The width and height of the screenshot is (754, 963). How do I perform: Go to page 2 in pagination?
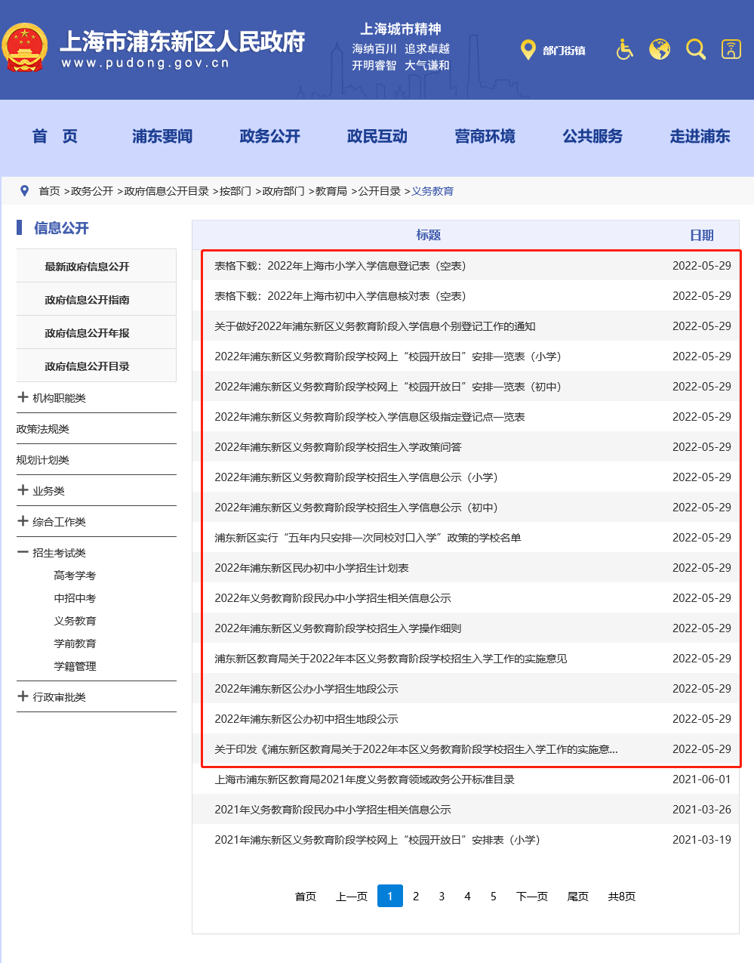[415, 896]
